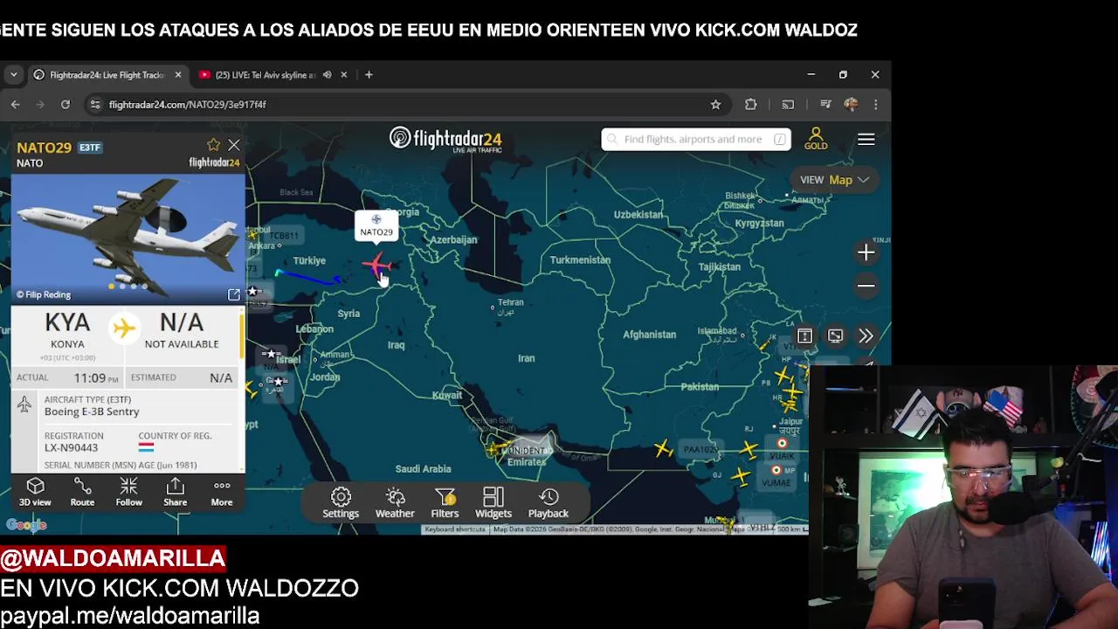Viewport: 1118px width, 629px height.
Task: Click the PAA1029 flight label on map
Action: 700,449
